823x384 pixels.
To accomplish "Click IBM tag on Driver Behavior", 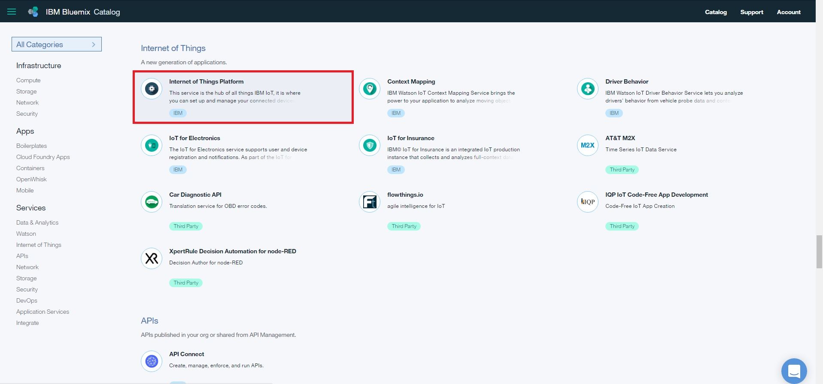I will 614,113.
